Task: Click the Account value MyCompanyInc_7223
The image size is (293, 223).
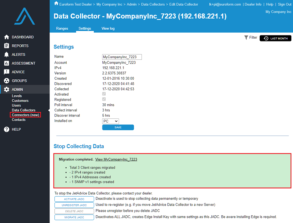Action: coord(119,63)
